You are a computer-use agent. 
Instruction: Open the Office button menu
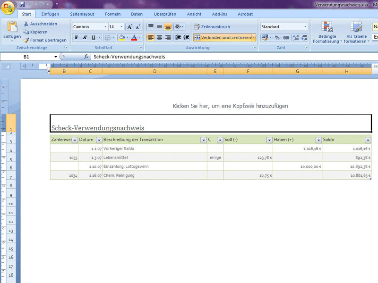(x=8, y=8)
